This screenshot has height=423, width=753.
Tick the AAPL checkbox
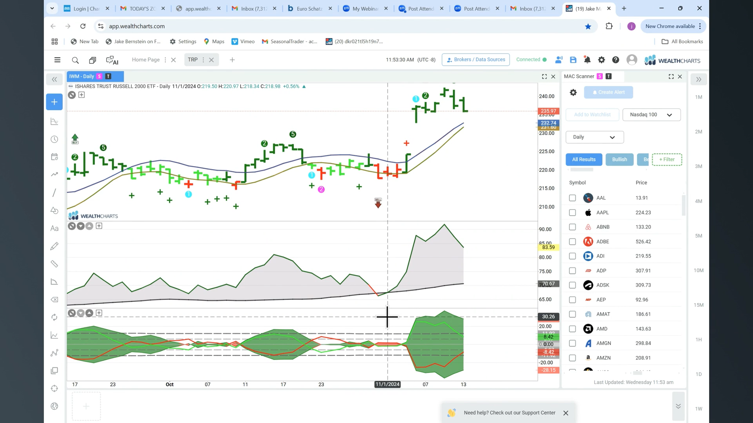(572, 213)
